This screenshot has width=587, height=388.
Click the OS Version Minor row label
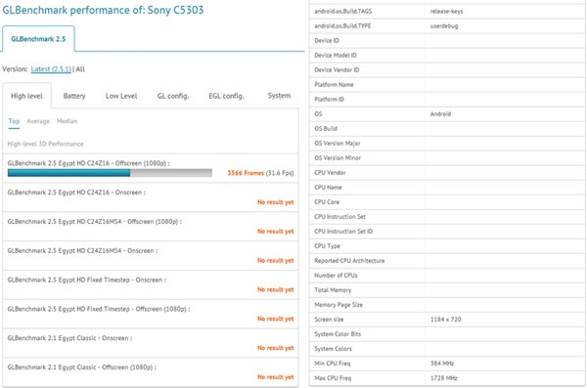(338, 158)
